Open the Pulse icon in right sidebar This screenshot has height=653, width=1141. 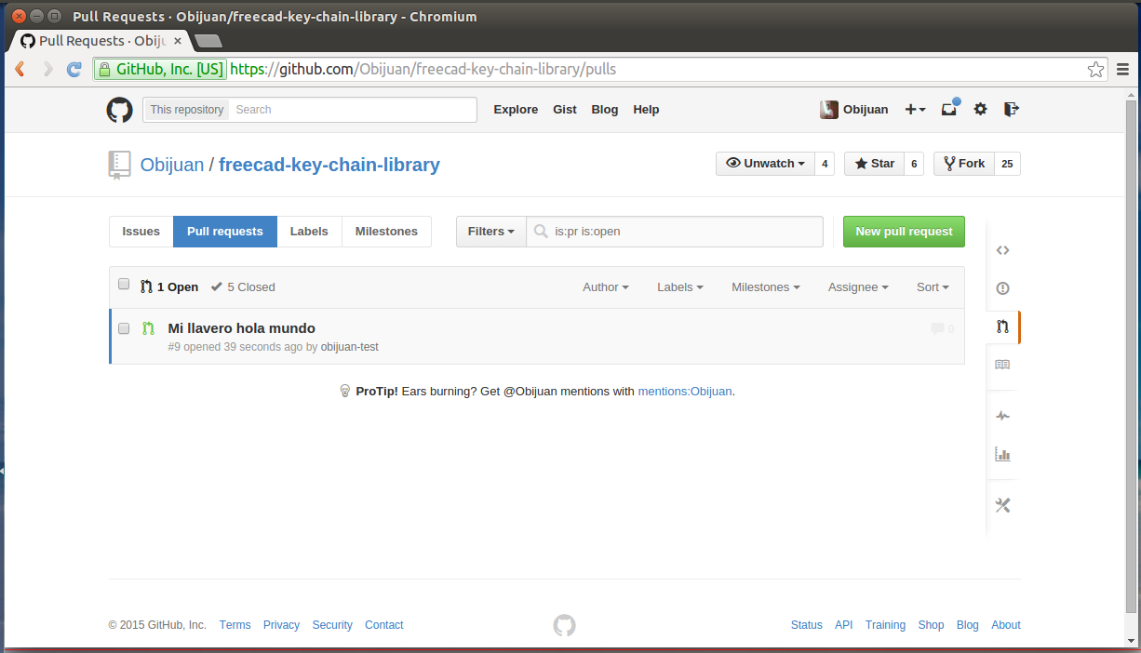click(x=1002, y=416)
